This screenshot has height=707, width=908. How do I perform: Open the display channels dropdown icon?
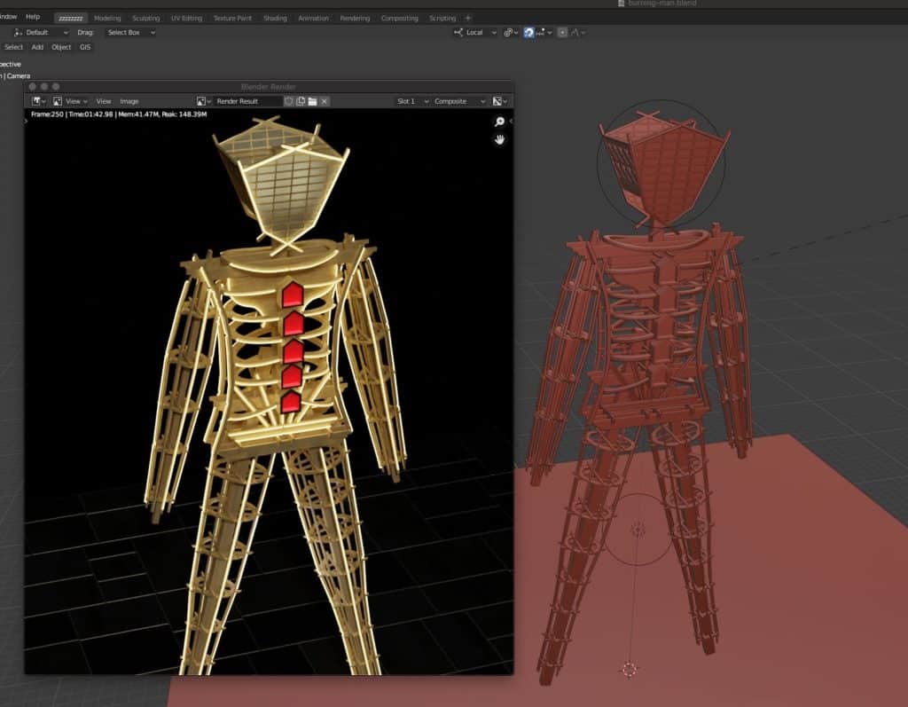(x=500, y=101)
